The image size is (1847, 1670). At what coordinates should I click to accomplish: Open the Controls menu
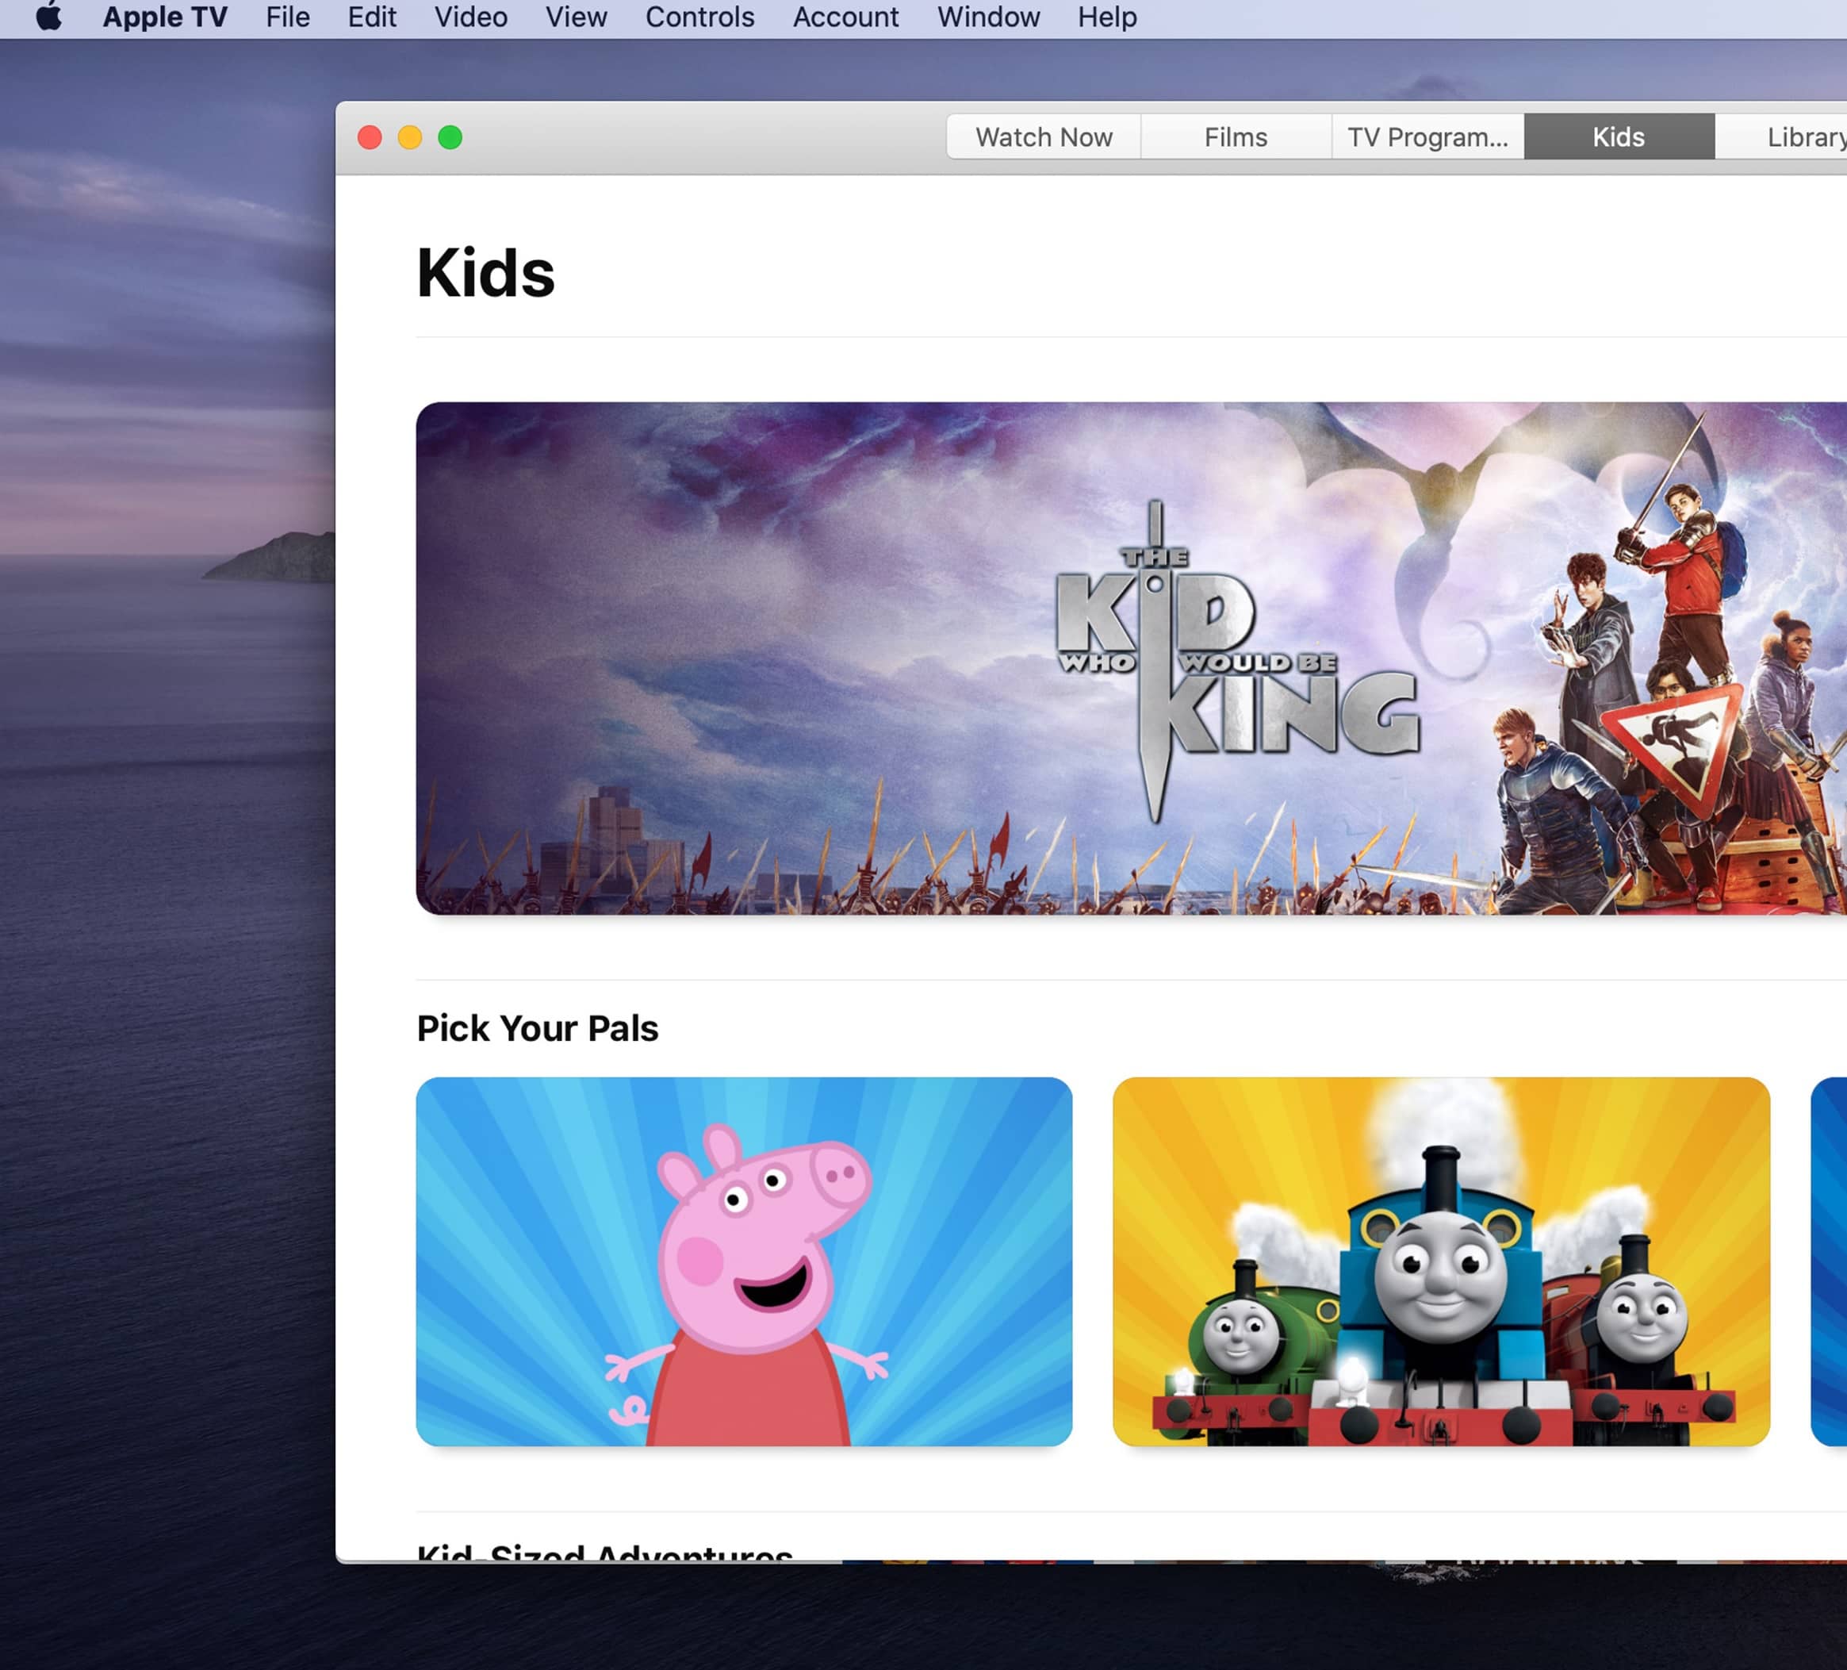700,17
